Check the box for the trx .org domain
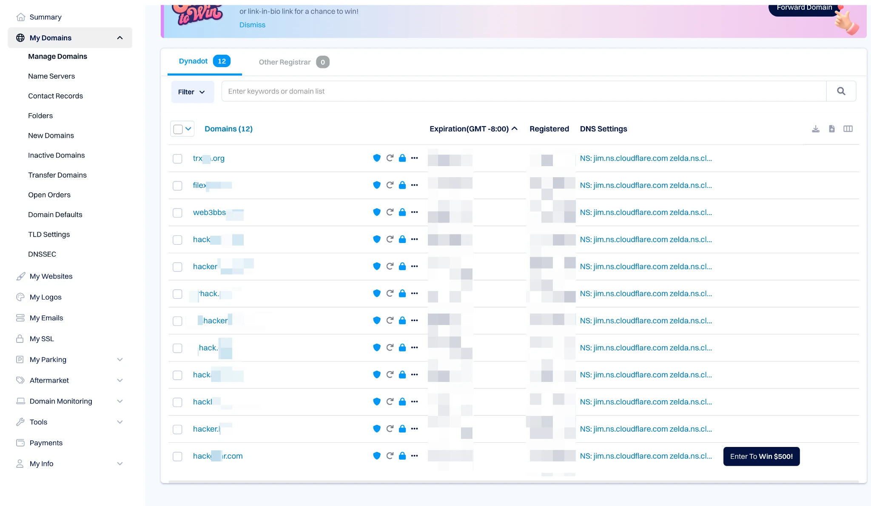The height and width of the screenshot is (506, 871). tap(177, 158)
